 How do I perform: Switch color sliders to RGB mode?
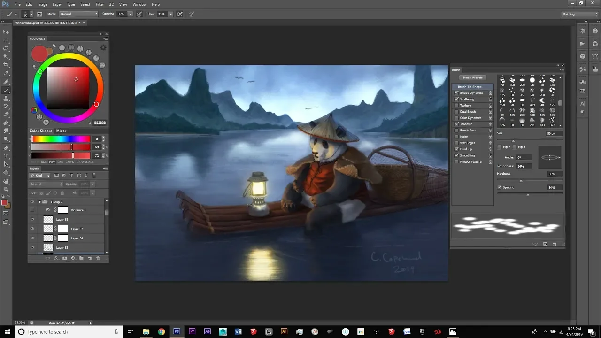(44, 162)
